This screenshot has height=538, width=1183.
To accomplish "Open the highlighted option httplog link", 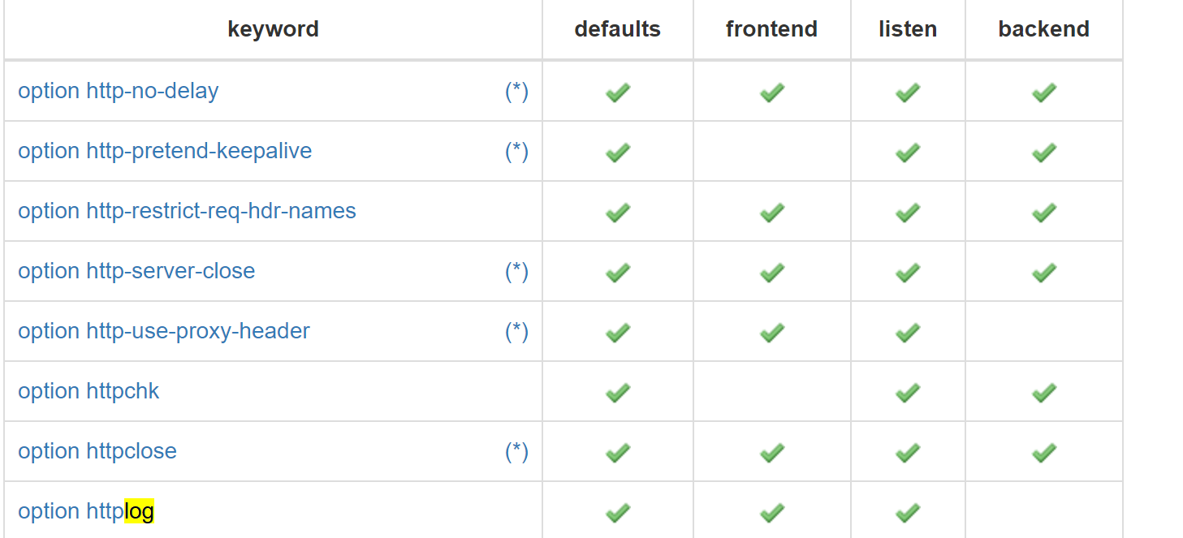I will click(86, 511).
